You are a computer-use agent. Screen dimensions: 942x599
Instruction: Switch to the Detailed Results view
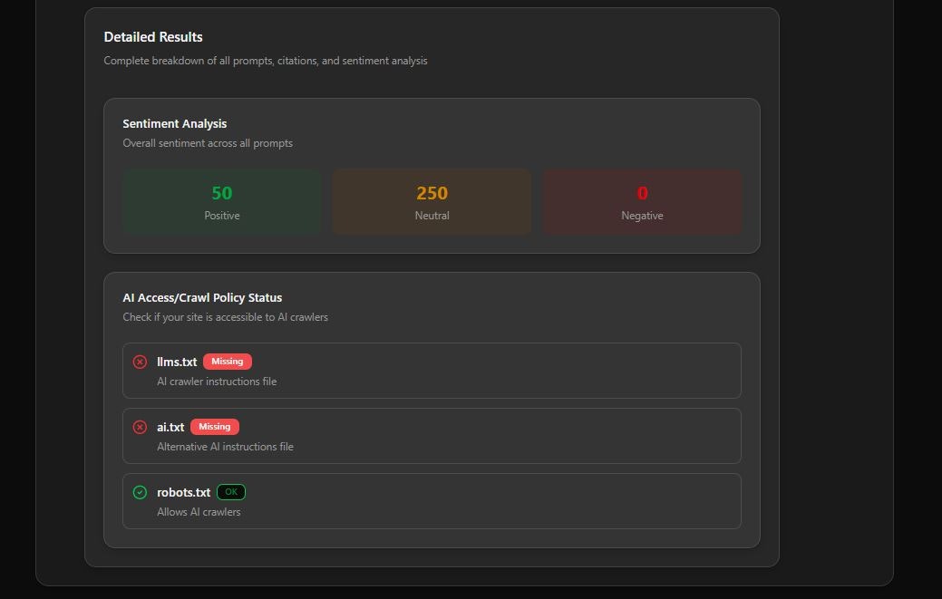(152, 37)
